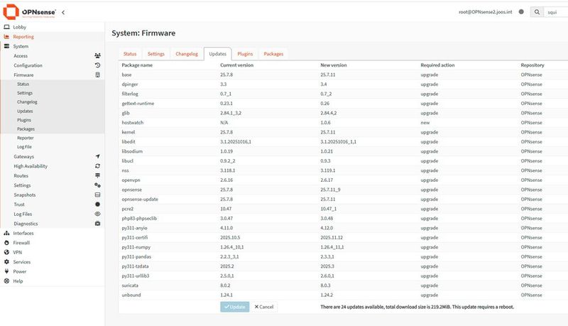This screenshot has width=568, height=326.
Task: Click the Routes signpost icon
Action: point(97,175)
